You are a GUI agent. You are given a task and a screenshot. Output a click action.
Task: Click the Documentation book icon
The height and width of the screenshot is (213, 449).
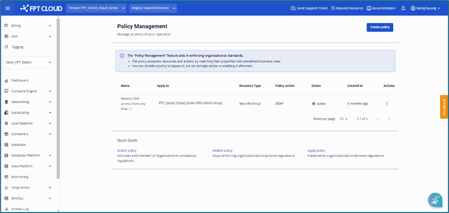coord(369,8)
